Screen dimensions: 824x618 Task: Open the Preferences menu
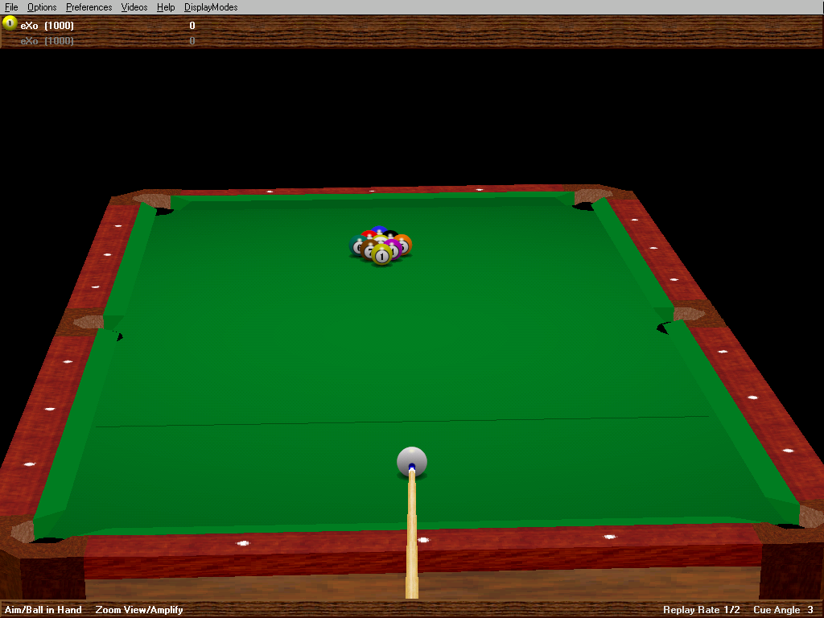click(89, 6)
